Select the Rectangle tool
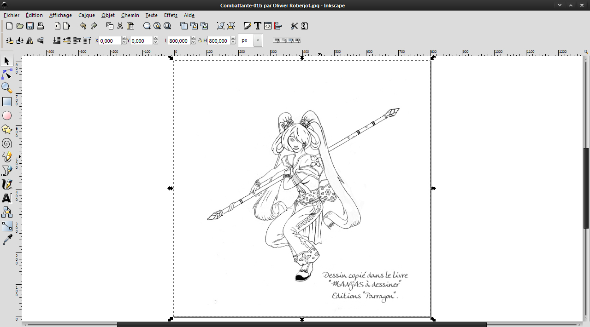The width and height of the screenshot is (590, 327). click(6, 102)
